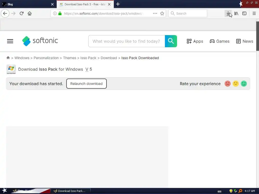Open the Firefox downloads panel
Image resolution: width=259 pixels, height=194 pixels.
click(x=228, y=14)
